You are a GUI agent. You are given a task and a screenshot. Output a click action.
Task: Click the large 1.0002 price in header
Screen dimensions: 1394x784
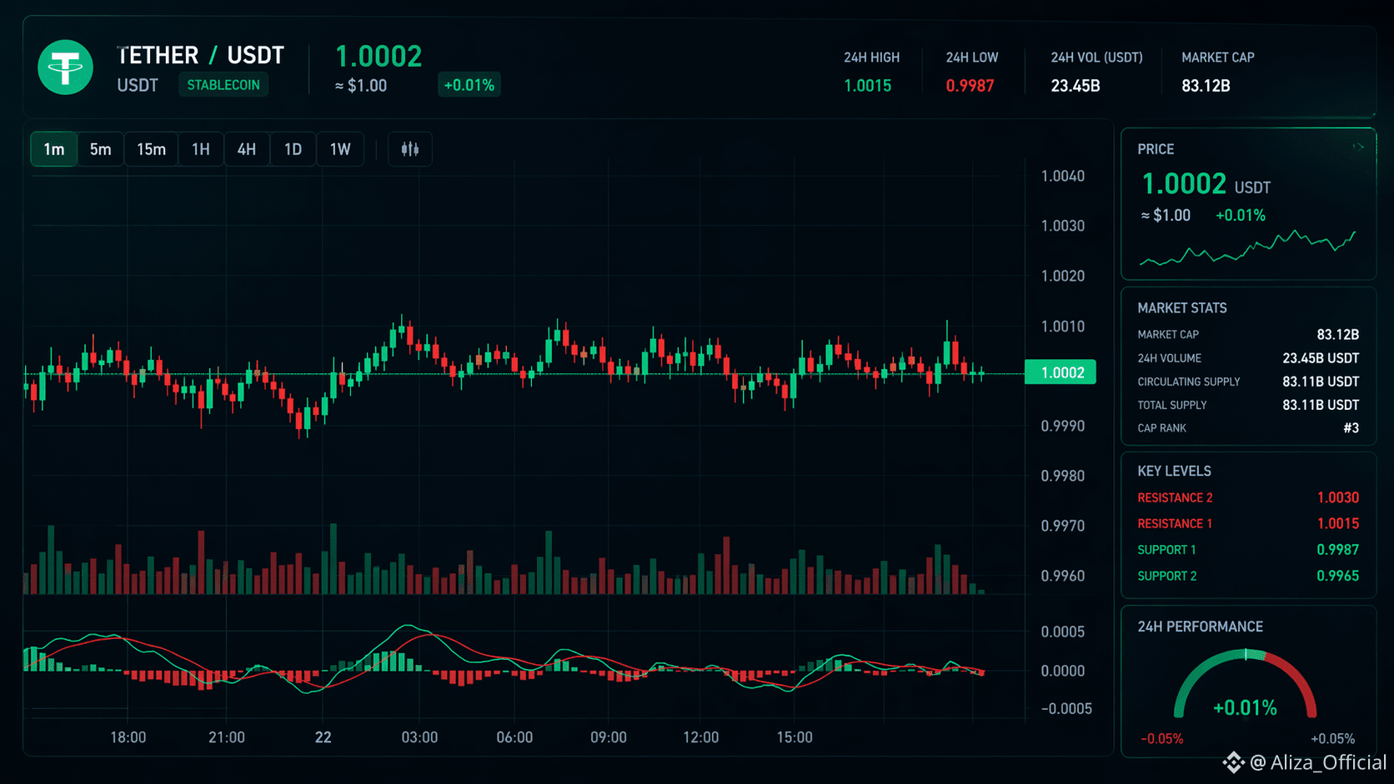point(379,56)
